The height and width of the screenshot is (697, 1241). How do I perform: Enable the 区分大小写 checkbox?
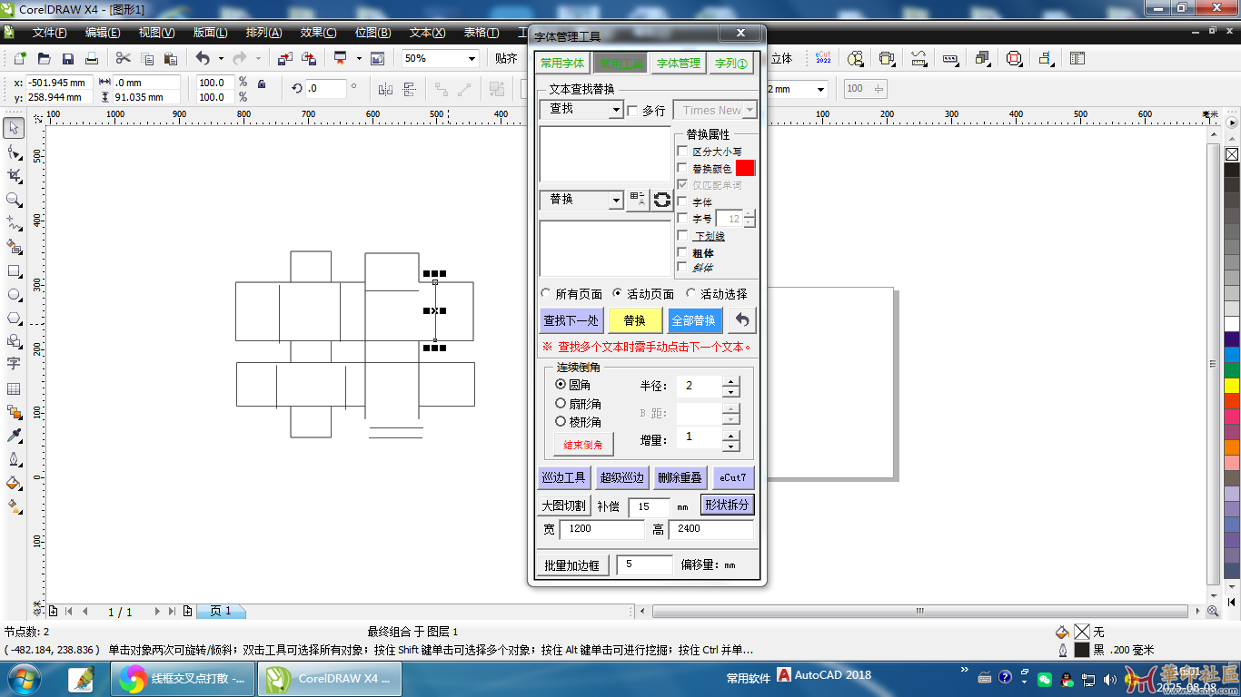(x=682, y=152)
